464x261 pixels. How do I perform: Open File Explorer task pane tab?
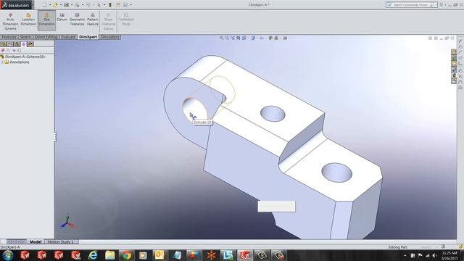(x=454, y=64)
